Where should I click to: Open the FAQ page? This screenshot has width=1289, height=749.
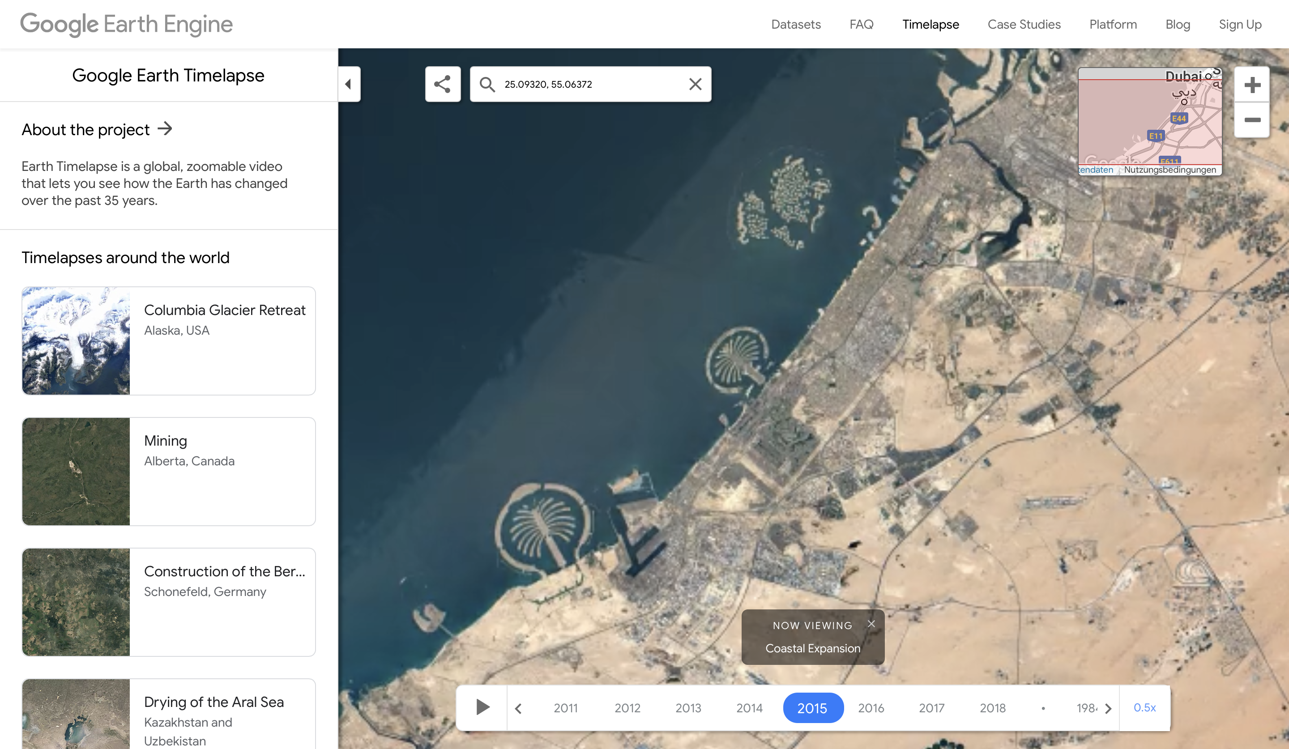pos(862,25)
